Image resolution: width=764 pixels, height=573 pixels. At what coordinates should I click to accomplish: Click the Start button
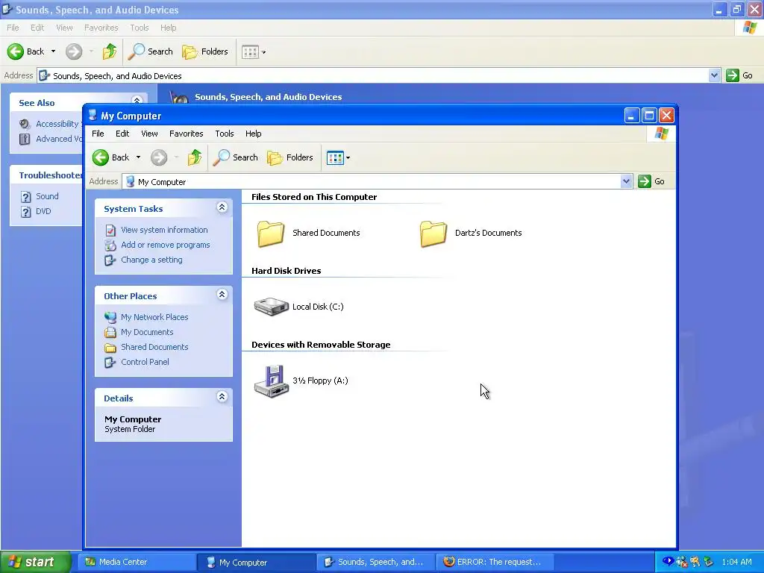36,562
